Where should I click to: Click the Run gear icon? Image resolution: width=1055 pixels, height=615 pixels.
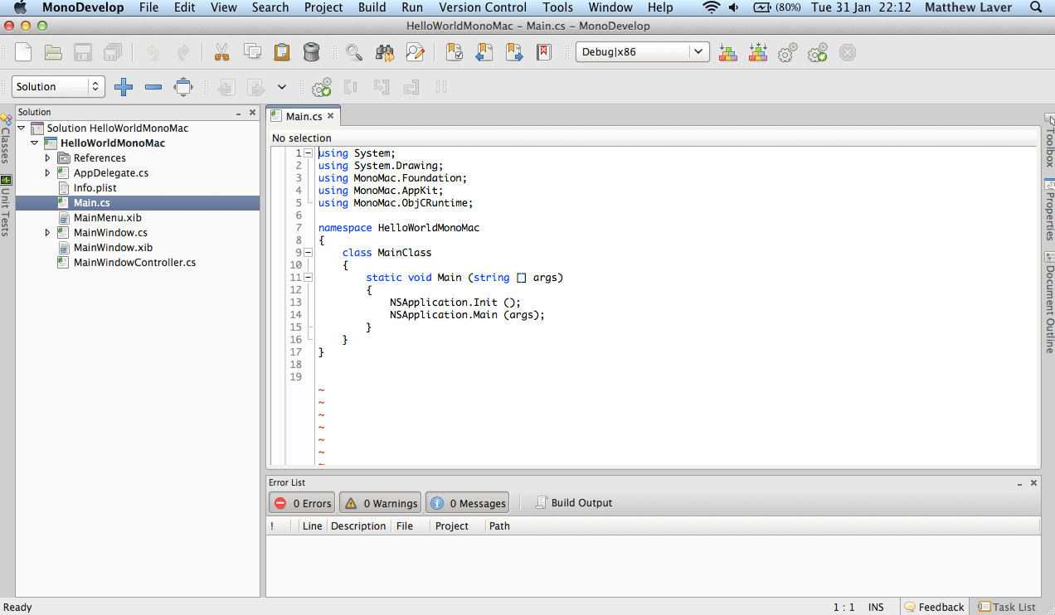788,52
